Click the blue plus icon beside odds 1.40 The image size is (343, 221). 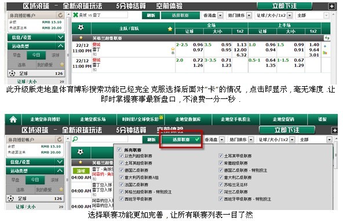325,46
